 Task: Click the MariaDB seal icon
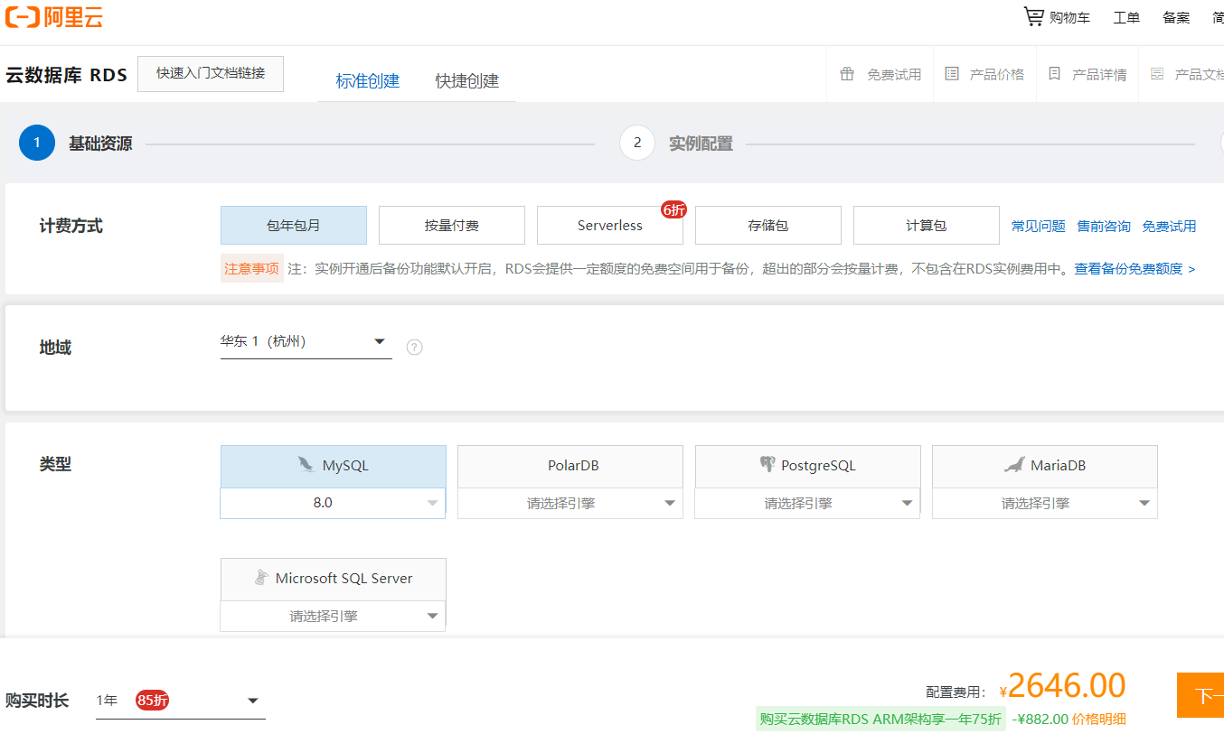tap(1014, 465)
